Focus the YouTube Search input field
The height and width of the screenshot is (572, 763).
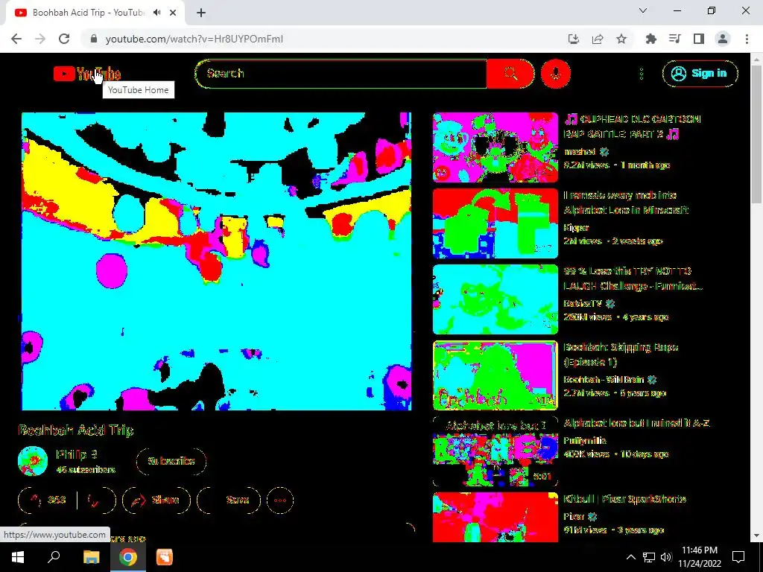pyautogui.click(x=341, y=74)
